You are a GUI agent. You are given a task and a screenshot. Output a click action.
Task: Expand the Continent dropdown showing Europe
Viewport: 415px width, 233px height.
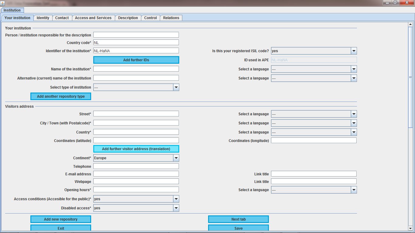click(136, 158)
